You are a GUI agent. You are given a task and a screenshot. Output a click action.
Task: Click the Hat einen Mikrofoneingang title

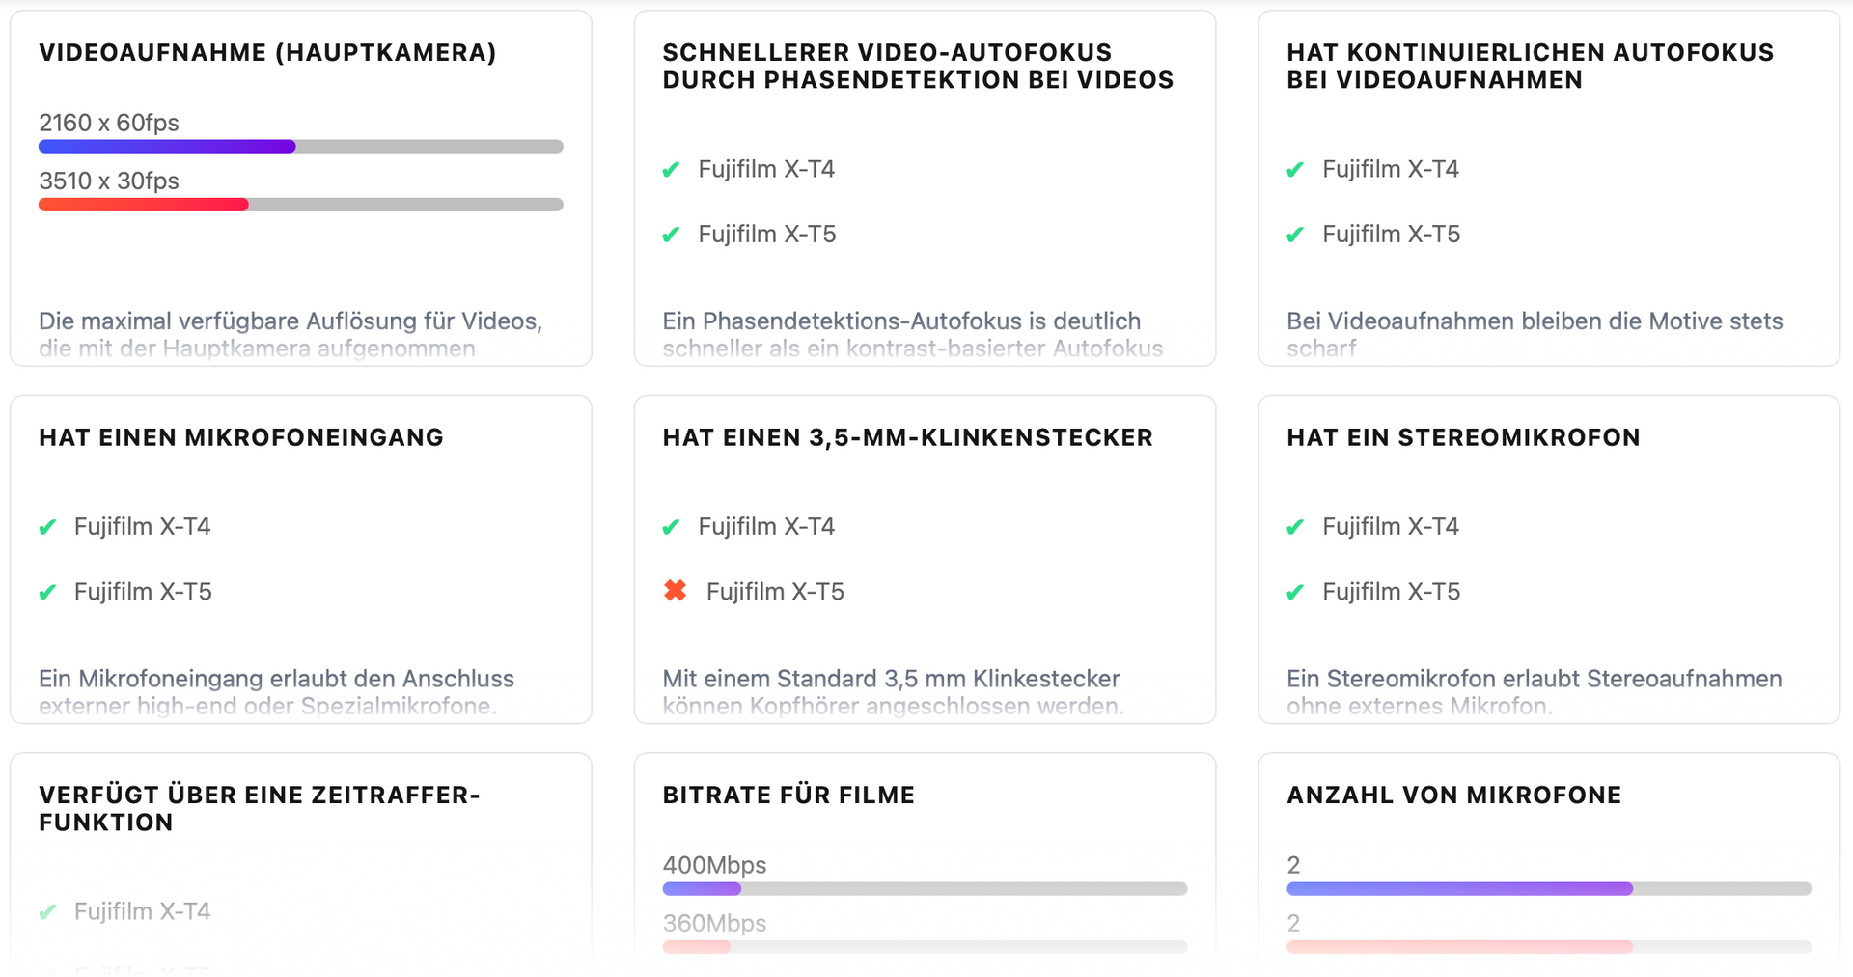click(x=241, y=438)
